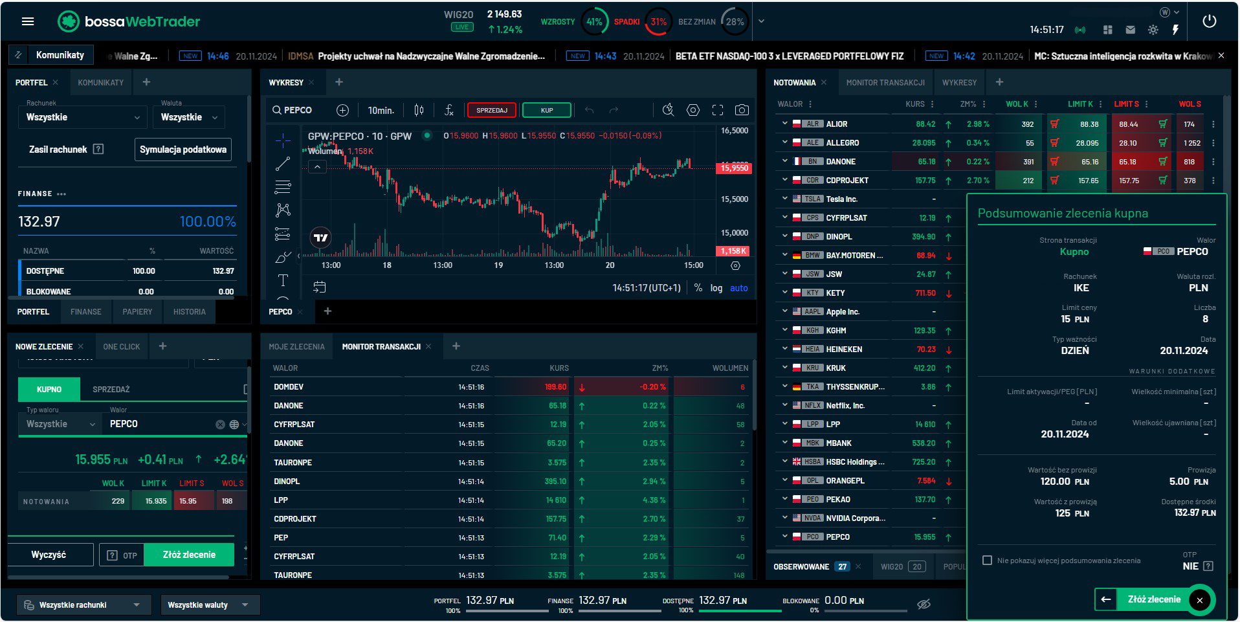
Task: Toggle the brightness theme icon
Action: point(1153,30)
